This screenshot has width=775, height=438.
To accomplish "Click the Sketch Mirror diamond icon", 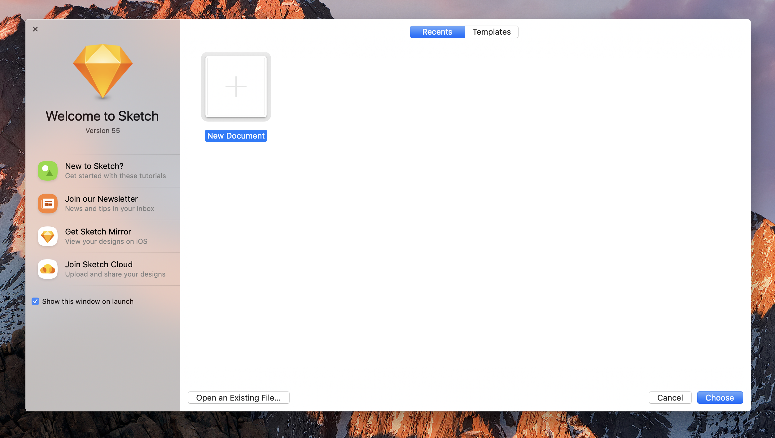I will [48, 236].
